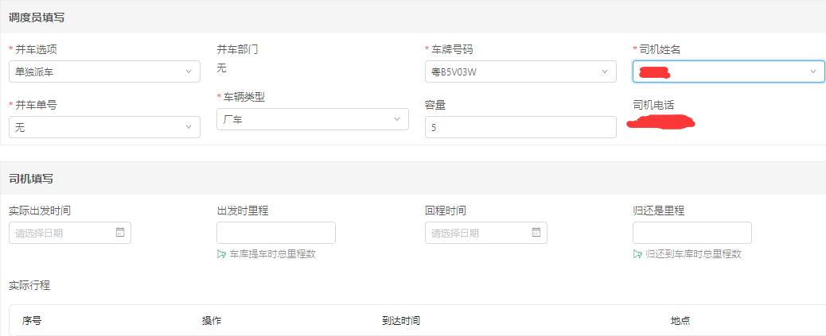Open calendar icon in 回程时间 field
This screenshot has width=826, height=336.
click(536, 233)
